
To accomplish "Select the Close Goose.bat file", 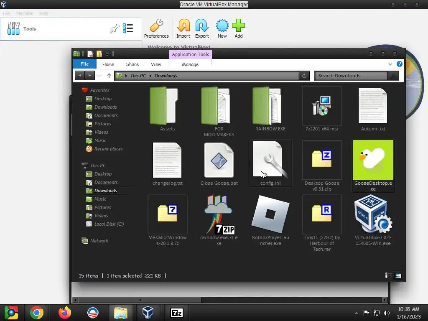I will [x=219, y=164].
